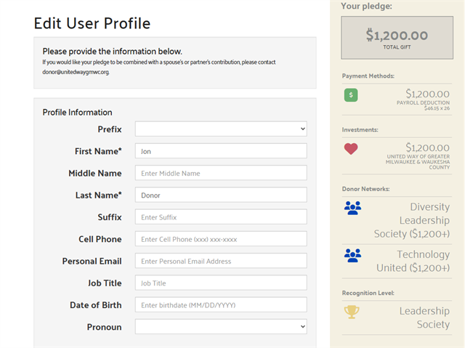The image size is (465, 348).
Task: Click the green payroll deduction dollar icon
Action: [351, 95]
